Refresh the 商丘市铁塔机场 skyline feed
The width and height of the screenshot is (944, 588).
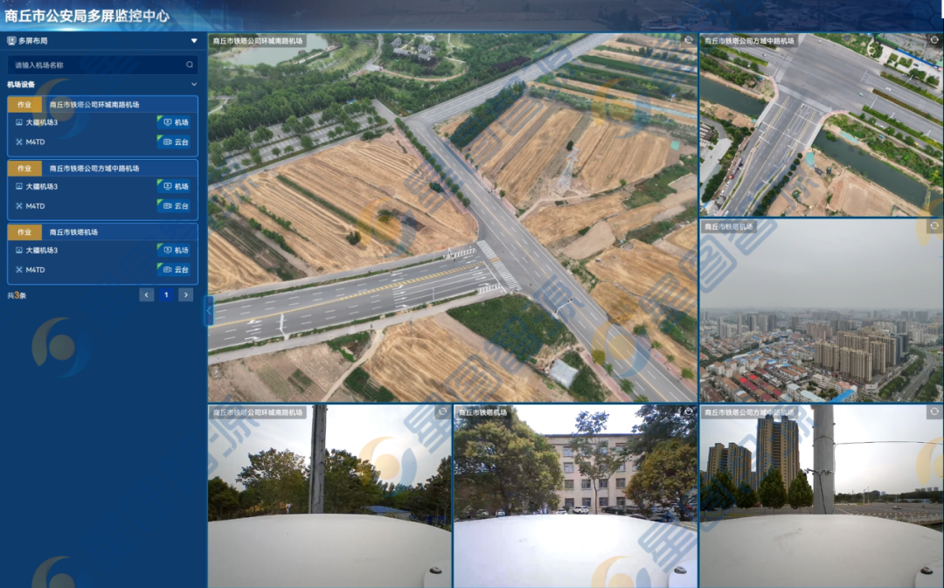pyautogui.click(x=934, y=226)
